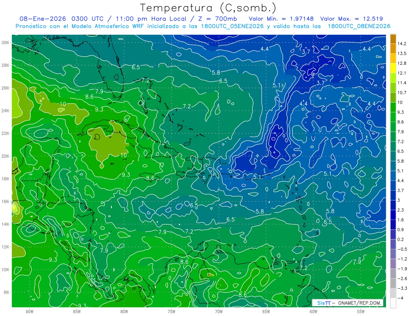Screen dimensions: 409x316
Task: Click the 'Temperatura (C,somb.)' chart title
Action: pyautogui.click(x=208, y=8)
